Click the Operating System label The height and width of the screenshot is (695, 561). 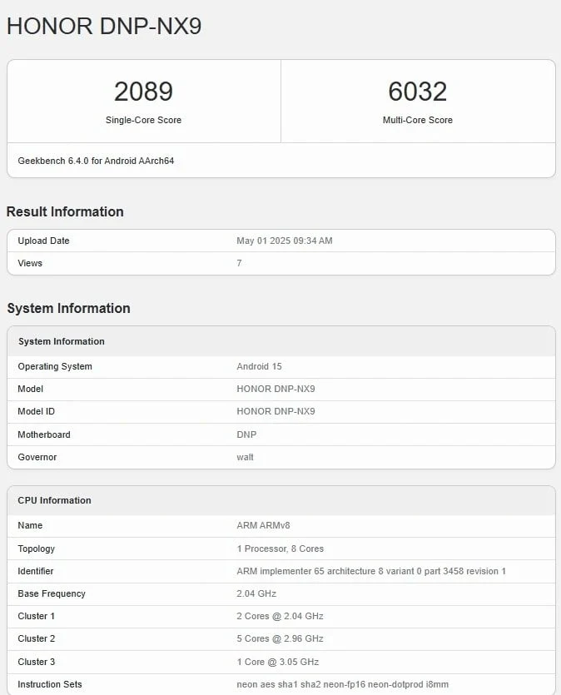pyautogui.click(x=55, y=366)
